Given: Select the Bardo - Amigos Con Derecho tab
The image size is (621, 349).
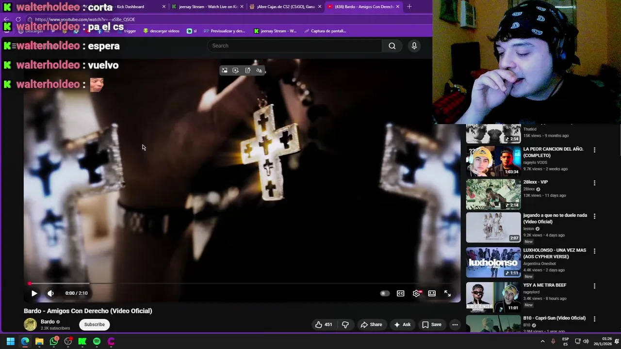Looking at the screenshot, I should click(x=363, y=7).
